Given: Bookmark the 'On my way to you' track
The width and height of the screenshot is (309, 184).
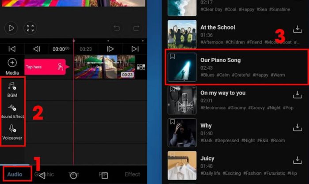Looking at the screenshot, I should tap(172, 89).
